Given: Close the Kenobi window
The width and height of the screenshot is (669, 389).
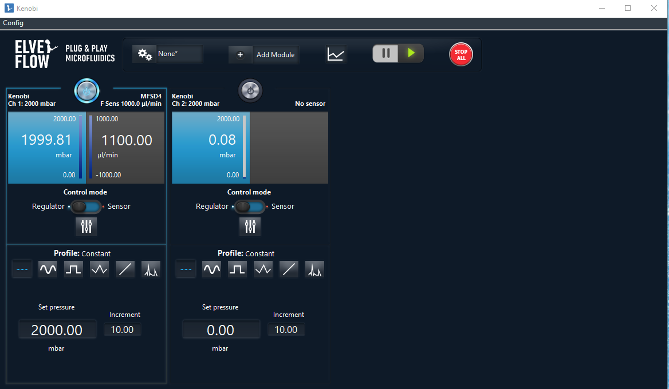Looking at the screenshot, I should (654, 8).
